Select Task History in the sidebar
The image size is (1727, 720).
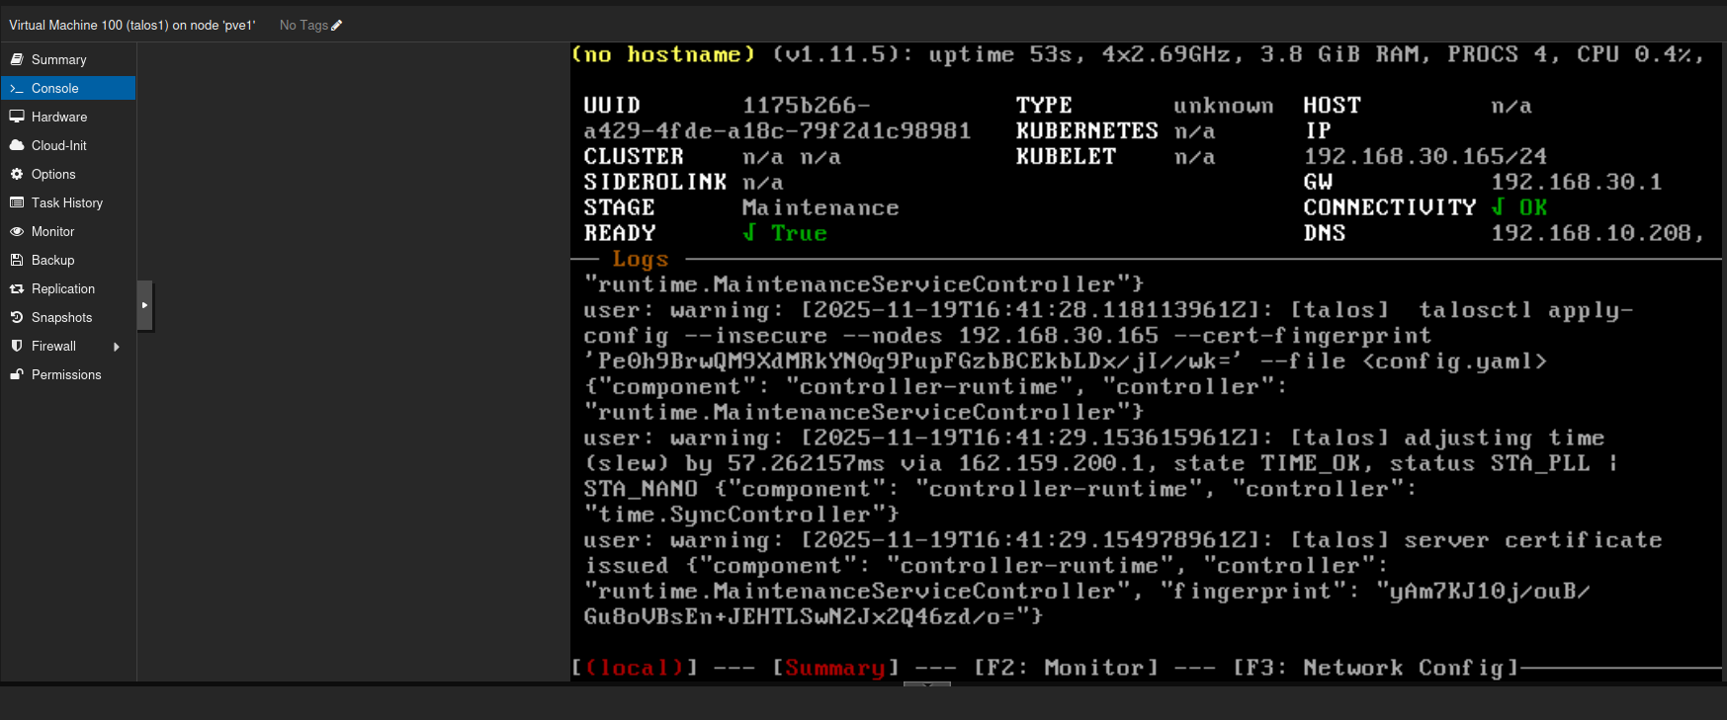point(66,202)
